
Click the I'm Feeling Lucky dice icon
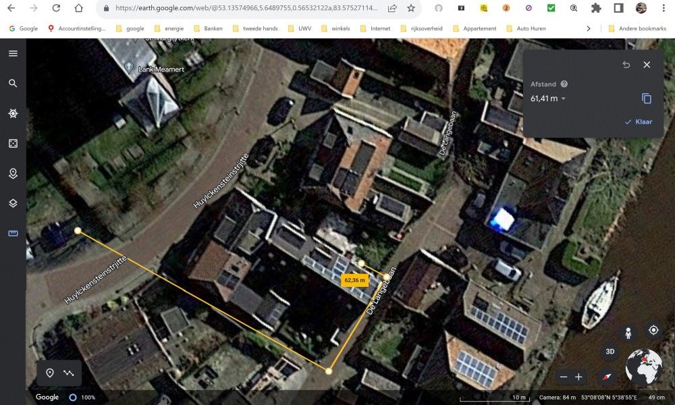(13, 143)
